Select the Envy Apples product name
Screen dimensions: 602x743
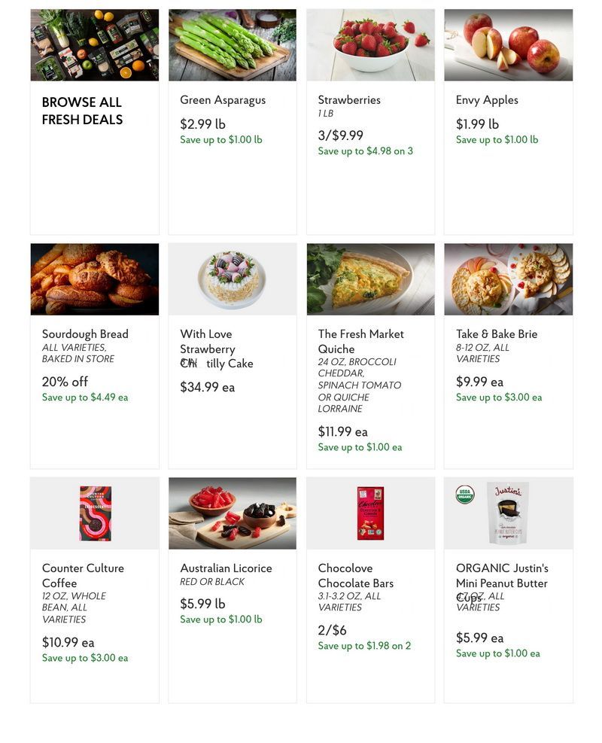point(487,100)
